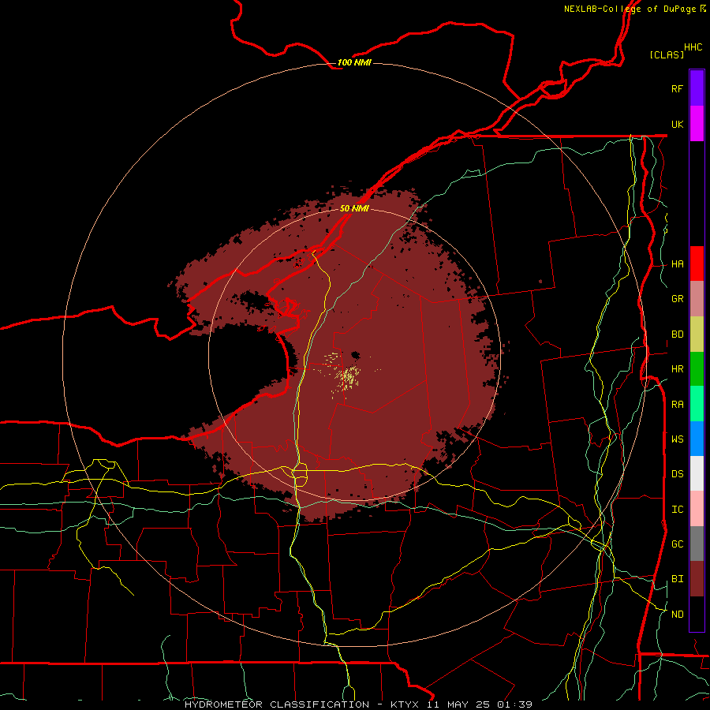
Task: Click the IC legend label
Action: tap(678, 510)
